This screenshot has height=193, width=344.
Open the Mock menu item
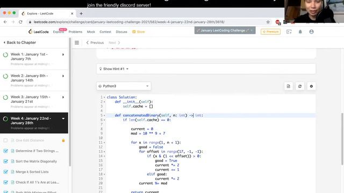point(91,32)
